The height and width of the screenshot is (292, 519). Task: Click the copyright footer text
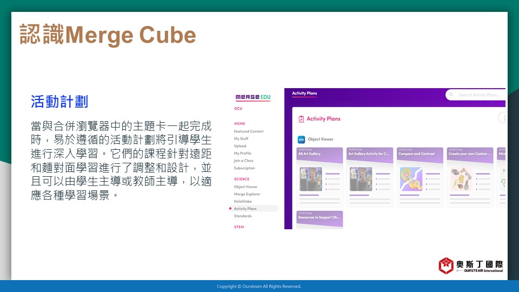pos(259,287)
